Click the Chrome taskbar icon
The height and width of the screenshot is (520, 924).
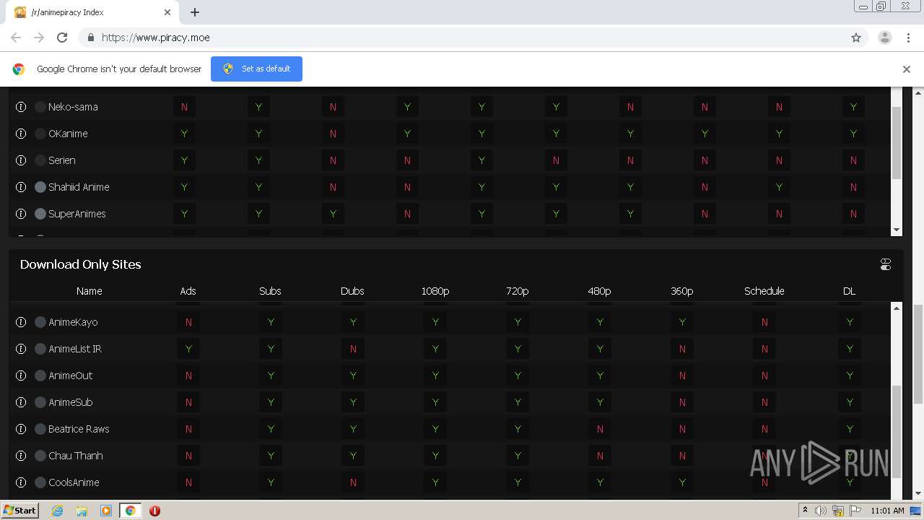pyautogui.click(x=130, y=511)
